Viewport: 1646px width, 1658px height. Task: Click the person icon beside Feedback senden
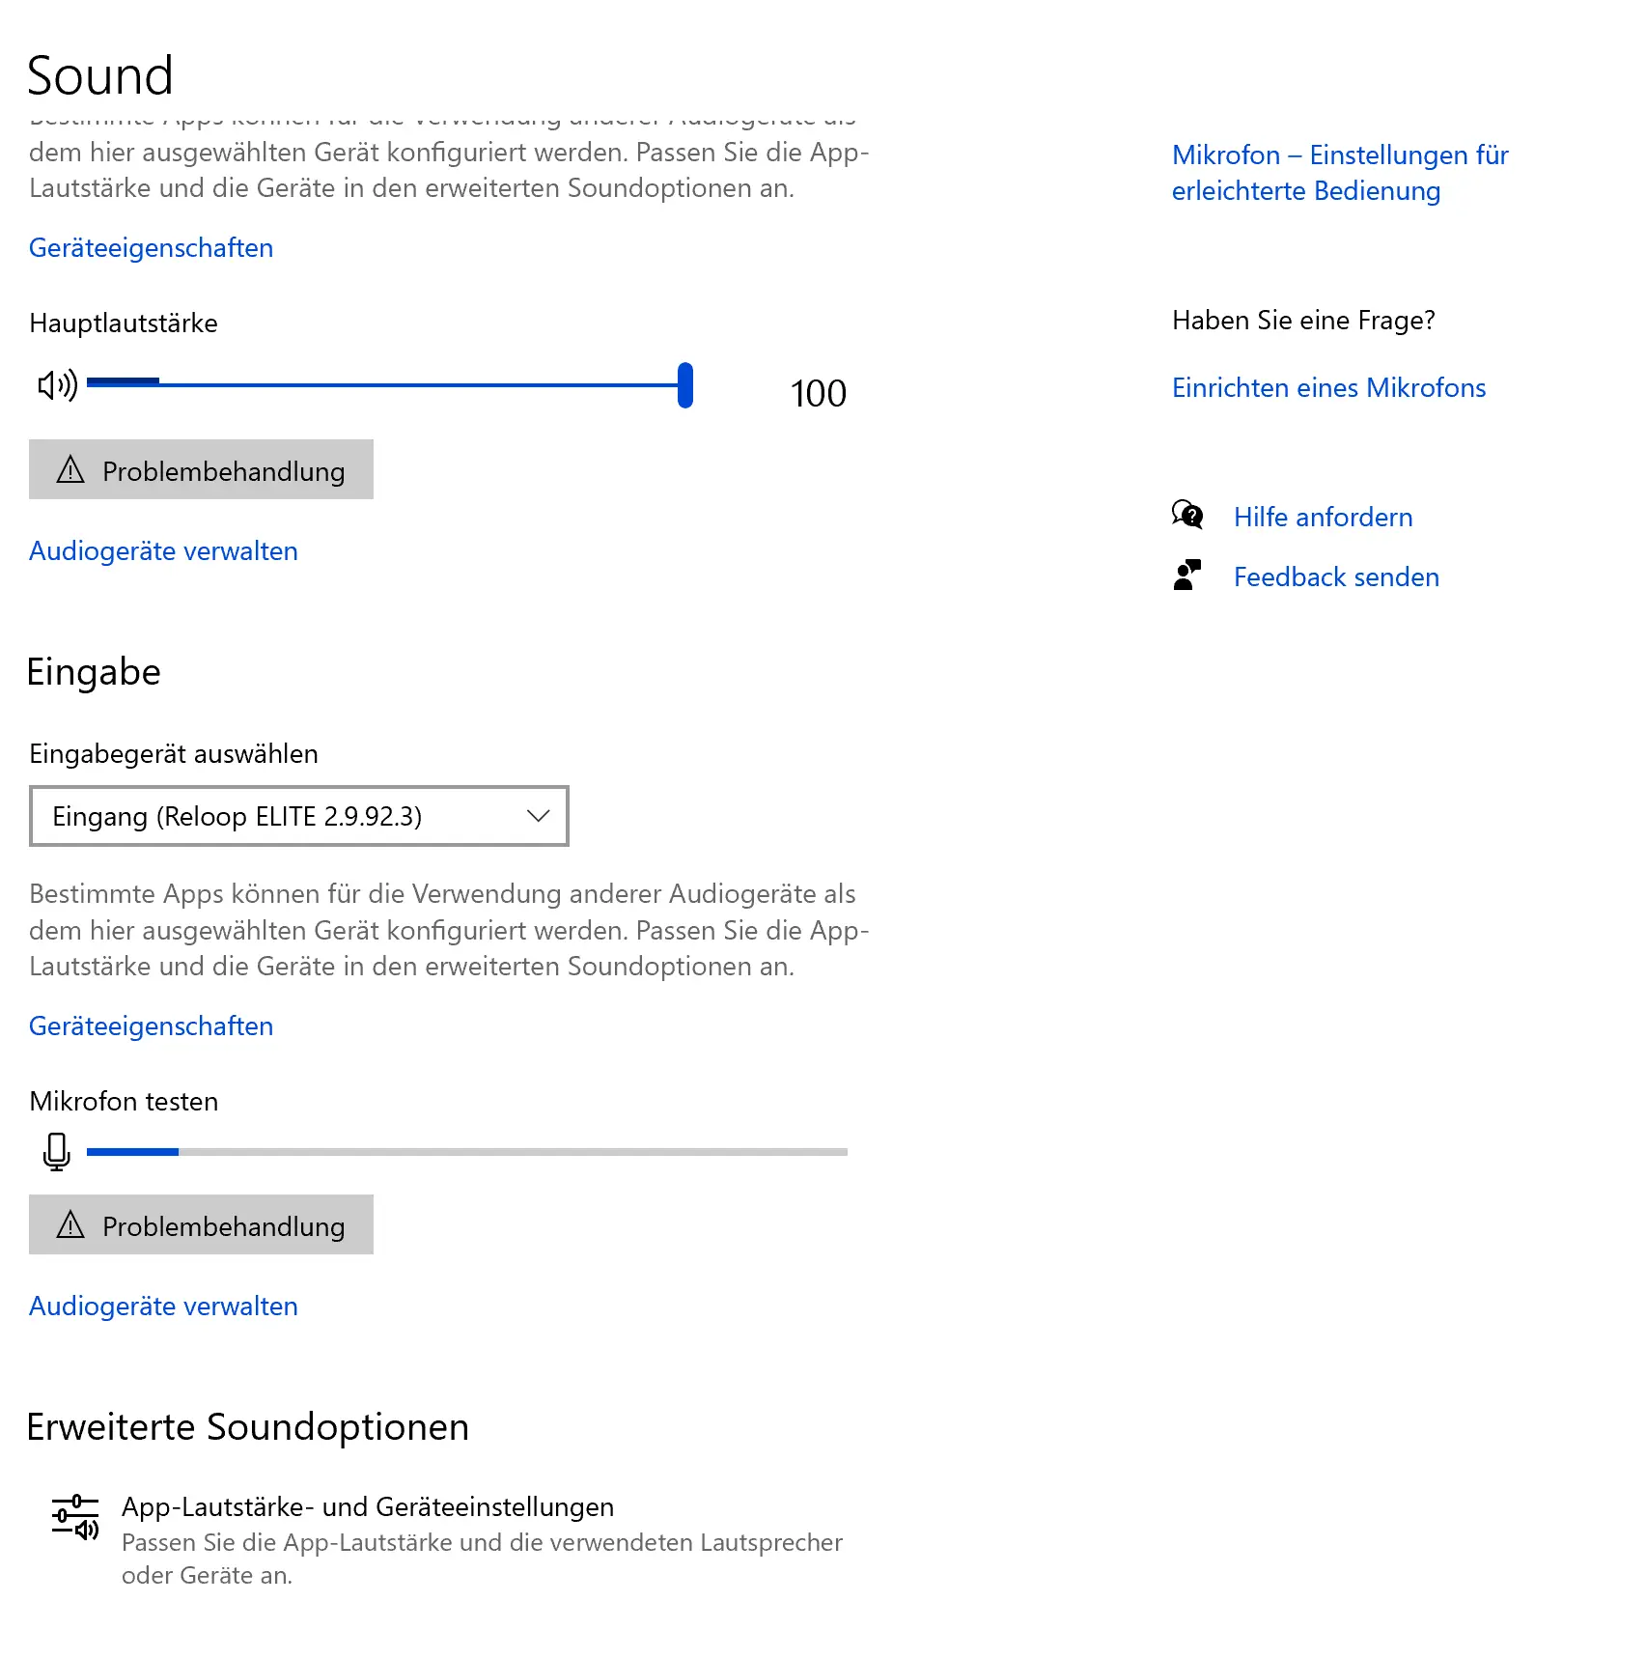[1187, 576]
